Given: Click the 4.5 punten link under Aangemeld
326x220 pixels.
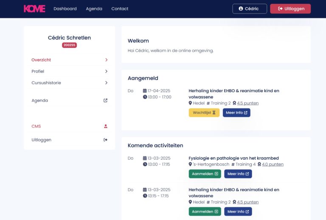Looking at the screenshot, I should click(x=247, y=103).
